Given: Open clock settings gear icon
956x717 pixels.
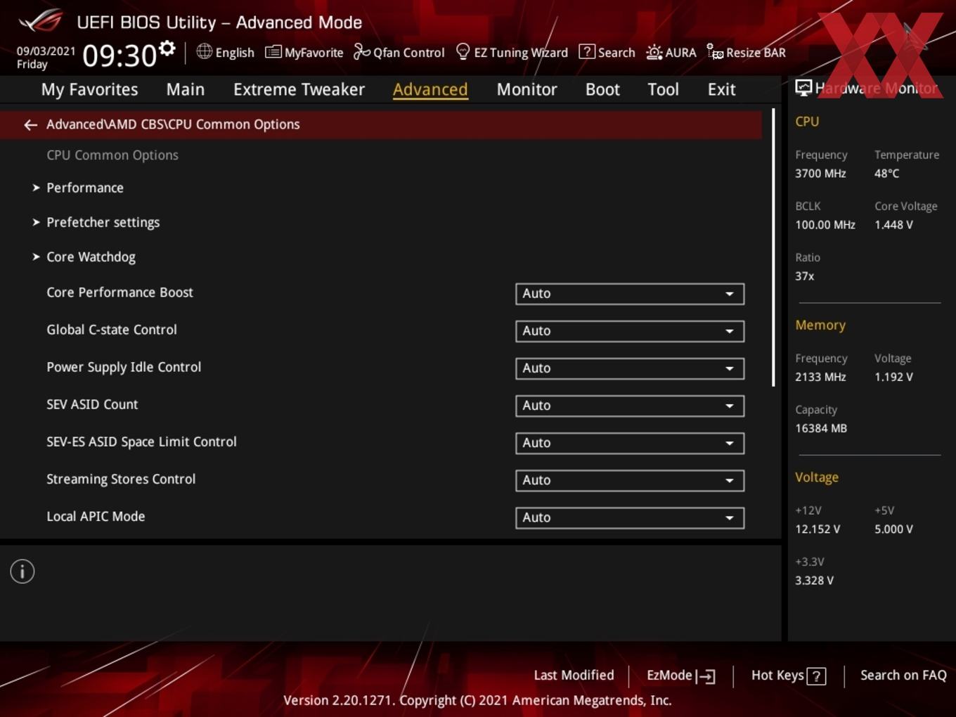Looking at the screenshot, I should tap(167, 48).
